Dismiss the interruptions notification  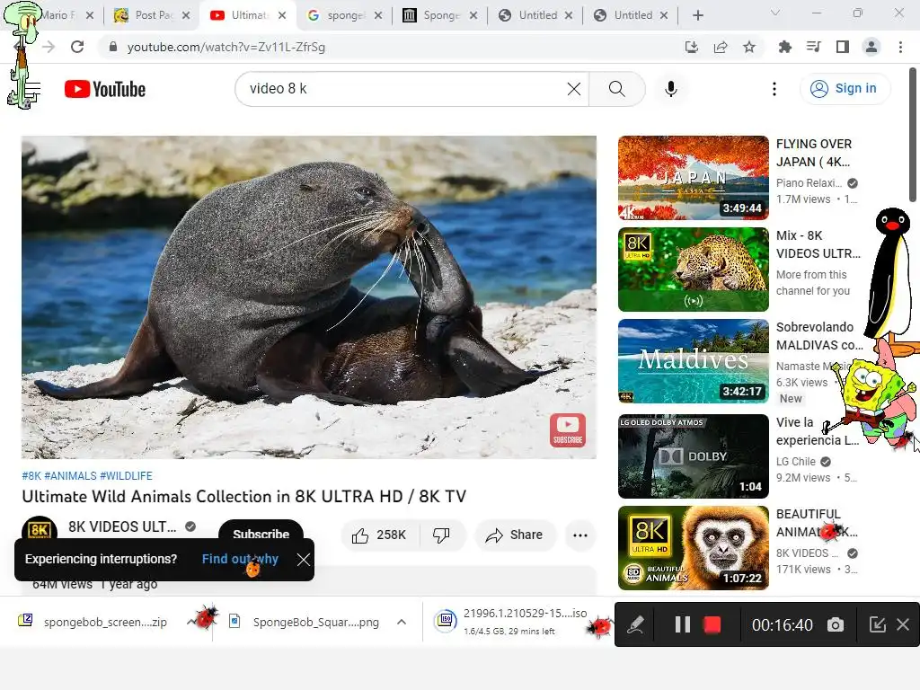pyautogui.click(x=304, y=560)
